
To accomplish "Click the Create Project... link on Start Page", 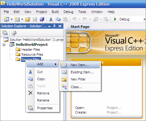I will coord(114,112).
